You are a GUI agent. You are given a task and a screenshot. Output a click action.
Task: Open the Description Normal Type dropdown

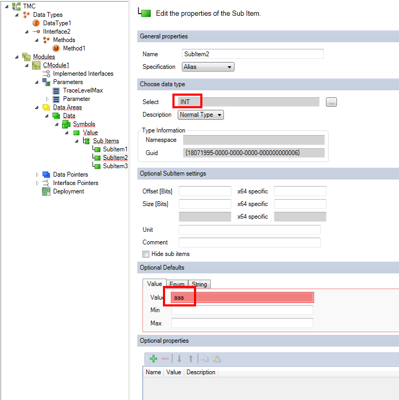click(x=200, y=115)
